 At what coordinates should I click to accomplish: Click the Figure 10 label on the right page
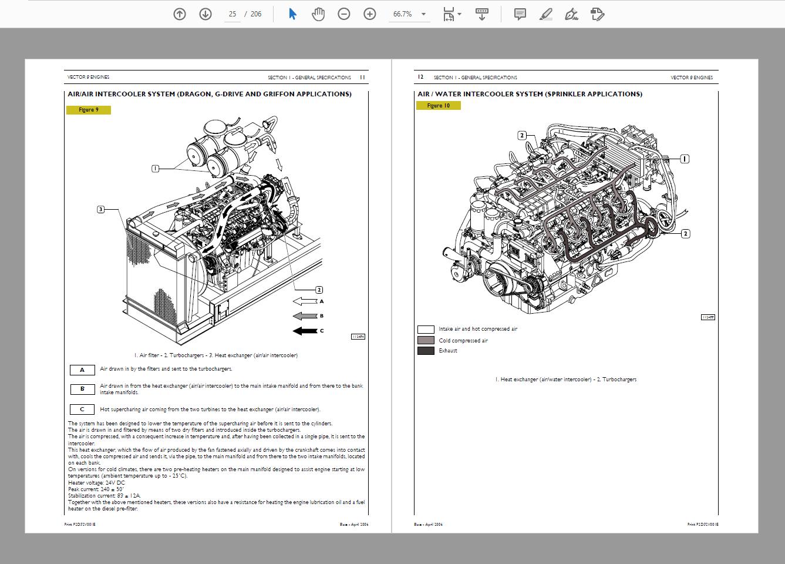click(439, 105)
